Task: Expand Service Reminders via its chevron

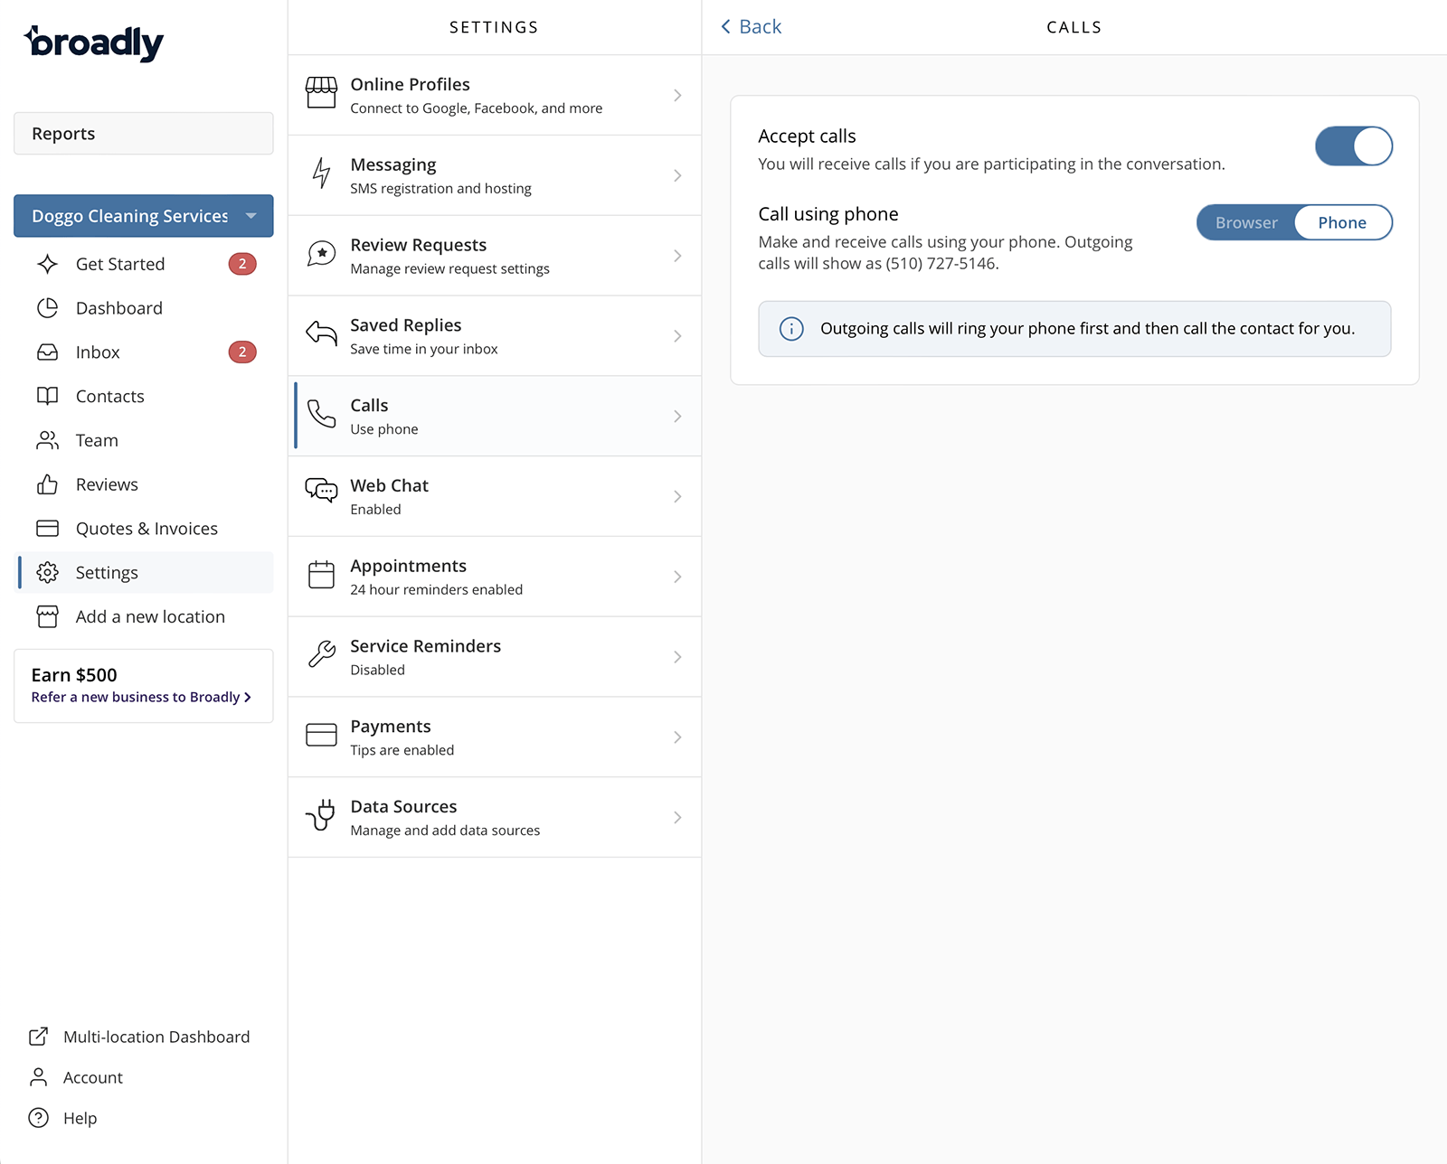Action: pos(677,657)
